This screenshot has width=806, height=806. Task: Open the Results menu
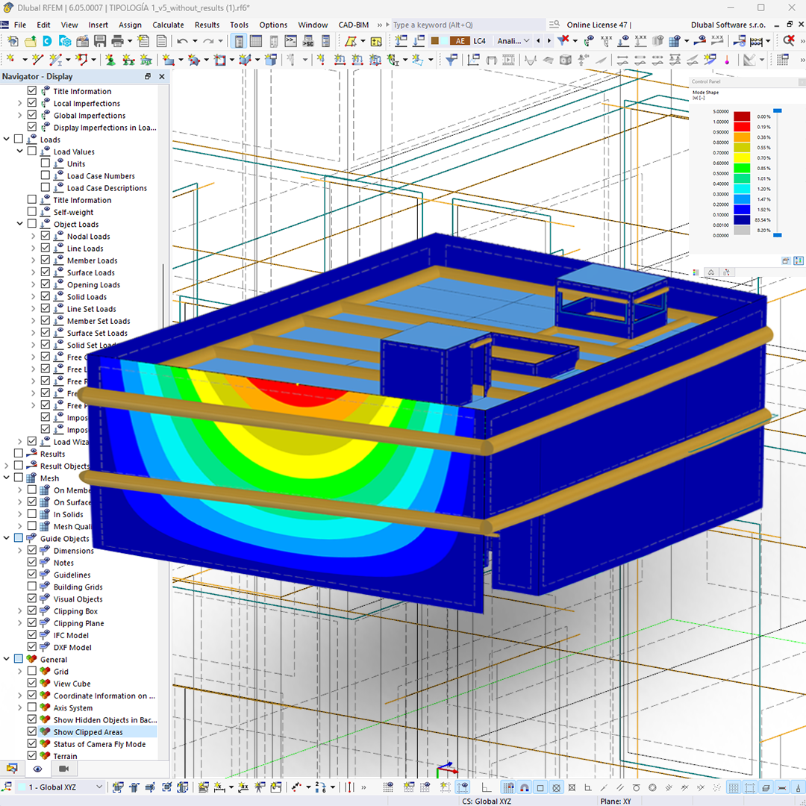pos(207,25)
